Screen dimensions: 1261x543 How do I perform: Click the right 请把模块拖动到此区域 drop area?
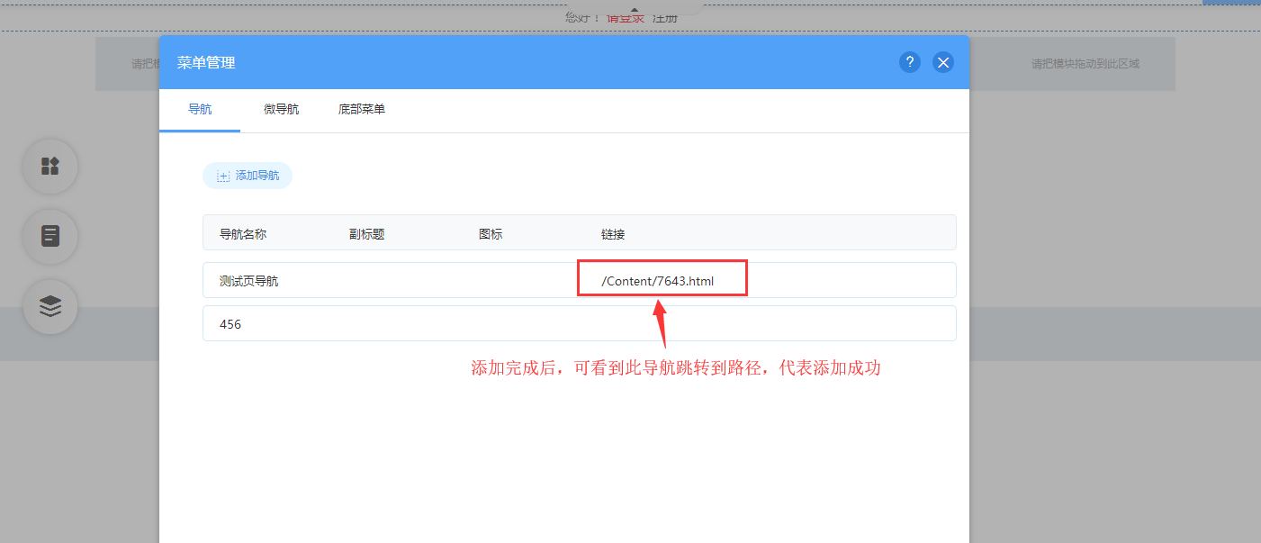pos(1085,64)
